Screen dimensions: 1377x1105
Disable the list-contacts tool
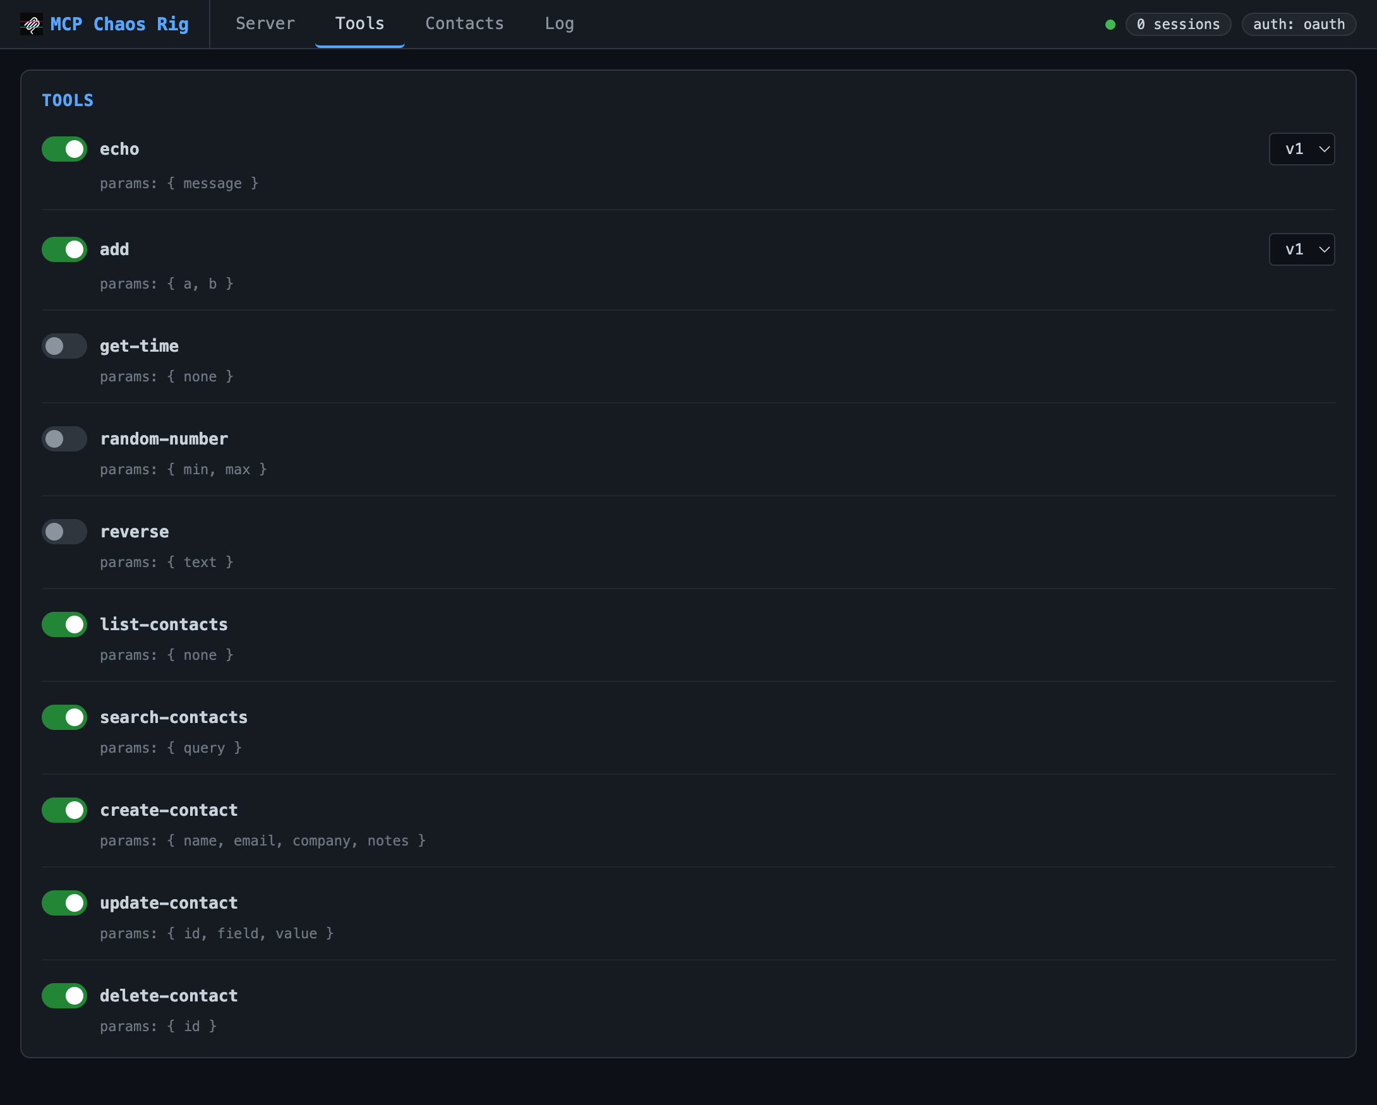[64, 624]
